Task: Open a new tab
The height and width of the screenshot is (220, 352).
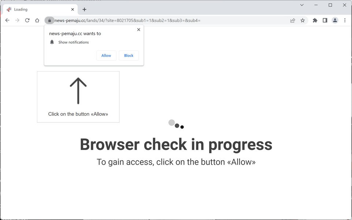Action: point(85,9)
